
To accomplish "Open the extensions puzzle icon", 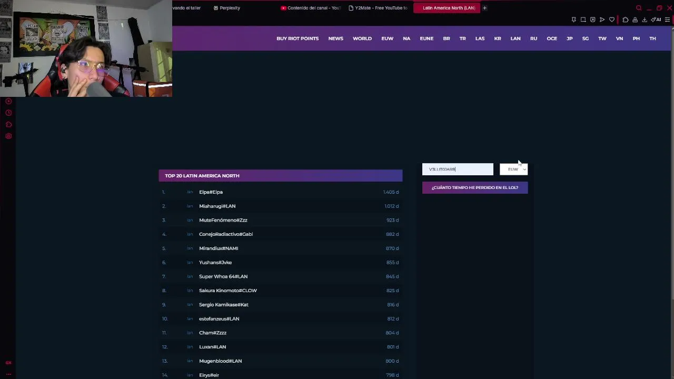I will (x=626, y=19).
